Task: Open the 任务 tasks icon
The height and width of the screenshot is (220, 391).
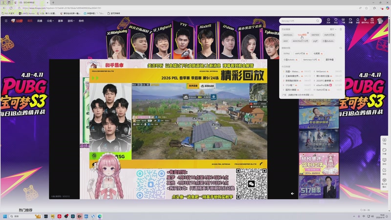Action: coord(372,21)
